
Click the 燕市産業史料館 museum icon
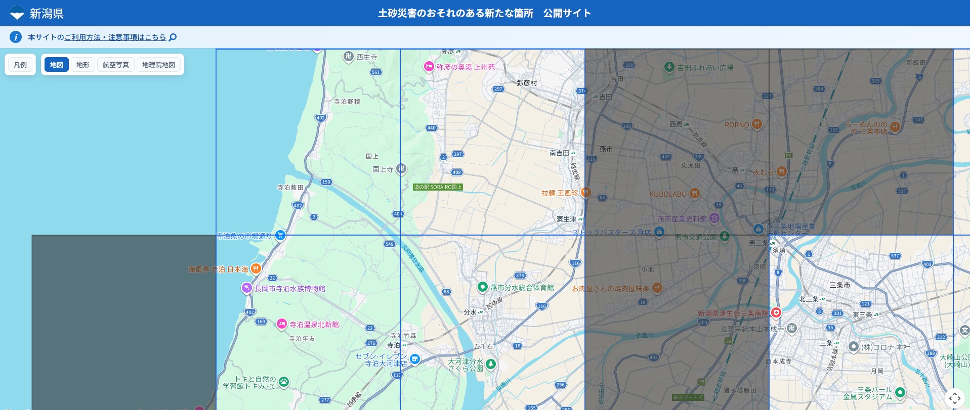(714, 218)
